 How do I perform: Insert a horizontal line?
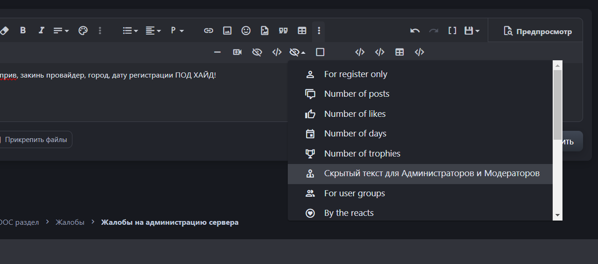point(217,52)
